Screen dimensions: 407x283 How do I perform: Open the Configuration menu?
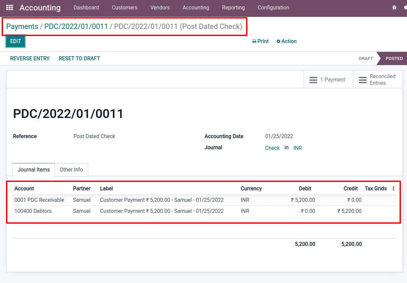click(x=273, y=7)
